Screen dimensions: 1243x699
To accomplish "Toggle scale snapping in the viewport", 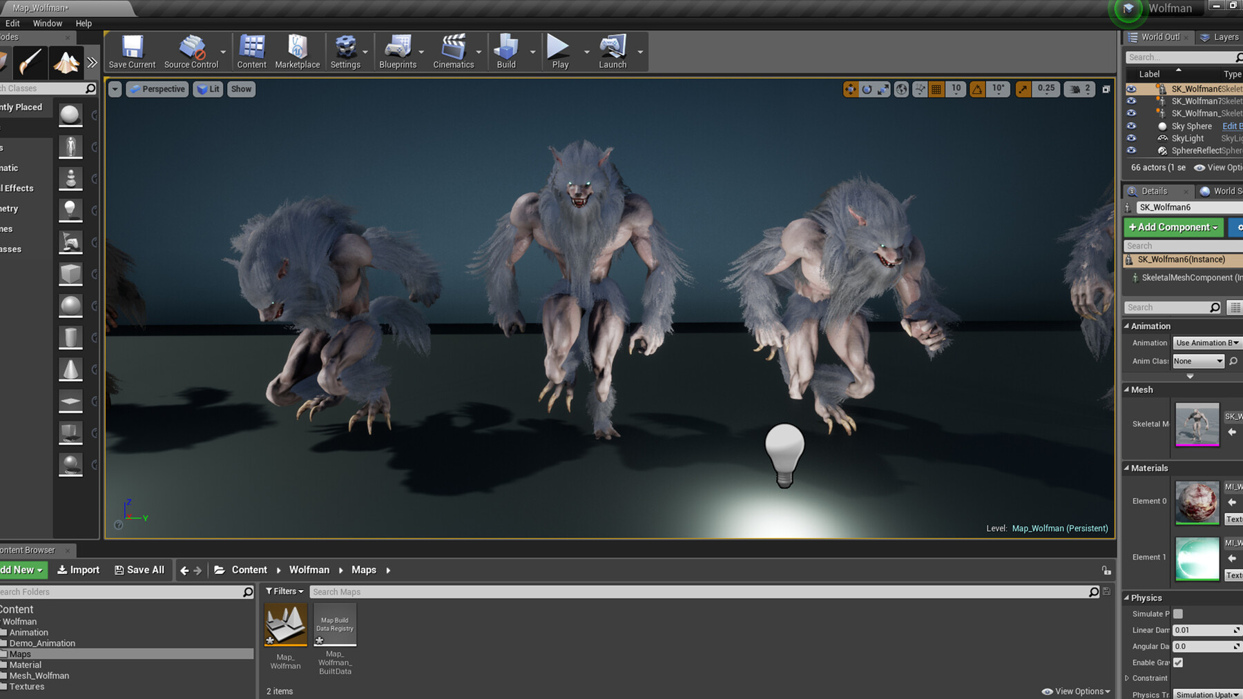I will pyautogui.click(x=1023, y=89).
